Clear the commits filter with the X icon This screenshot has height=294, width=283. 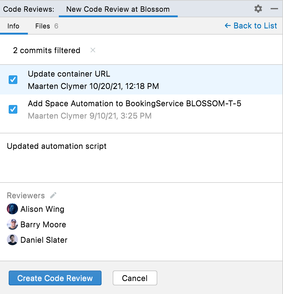tap(93, 50)
